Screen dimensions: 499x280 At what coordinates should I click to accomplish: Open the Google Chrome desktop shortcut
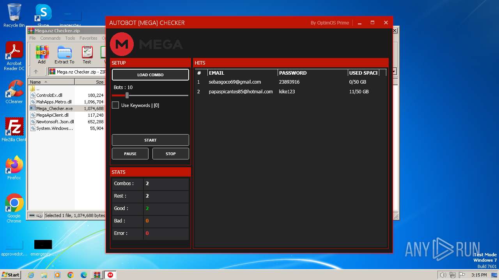[x=14, y=208]
